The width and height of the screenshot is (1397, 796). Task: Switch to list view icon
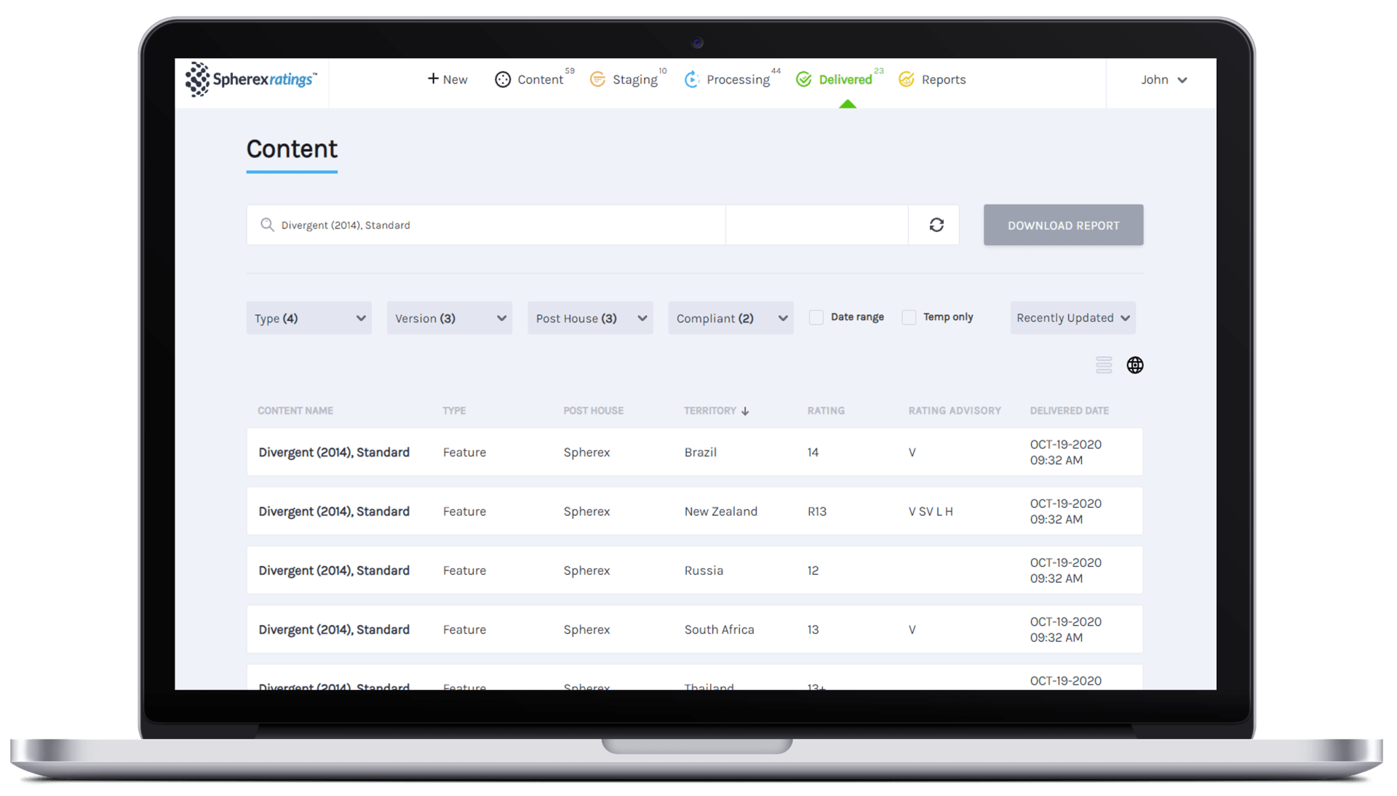[1104, 365]
